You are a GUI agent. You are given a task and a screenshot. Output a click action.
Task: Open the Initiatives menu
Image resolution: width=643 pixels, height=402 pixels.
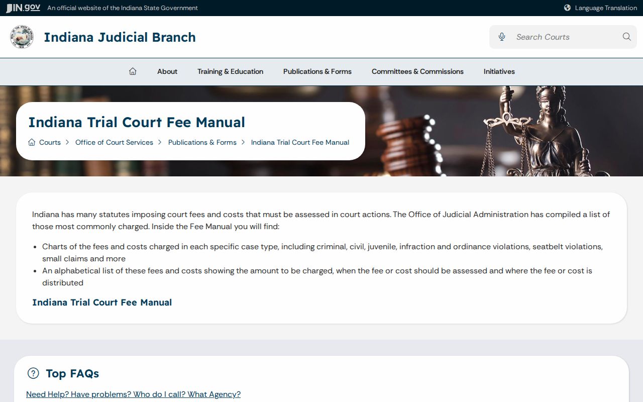[499, 71]
